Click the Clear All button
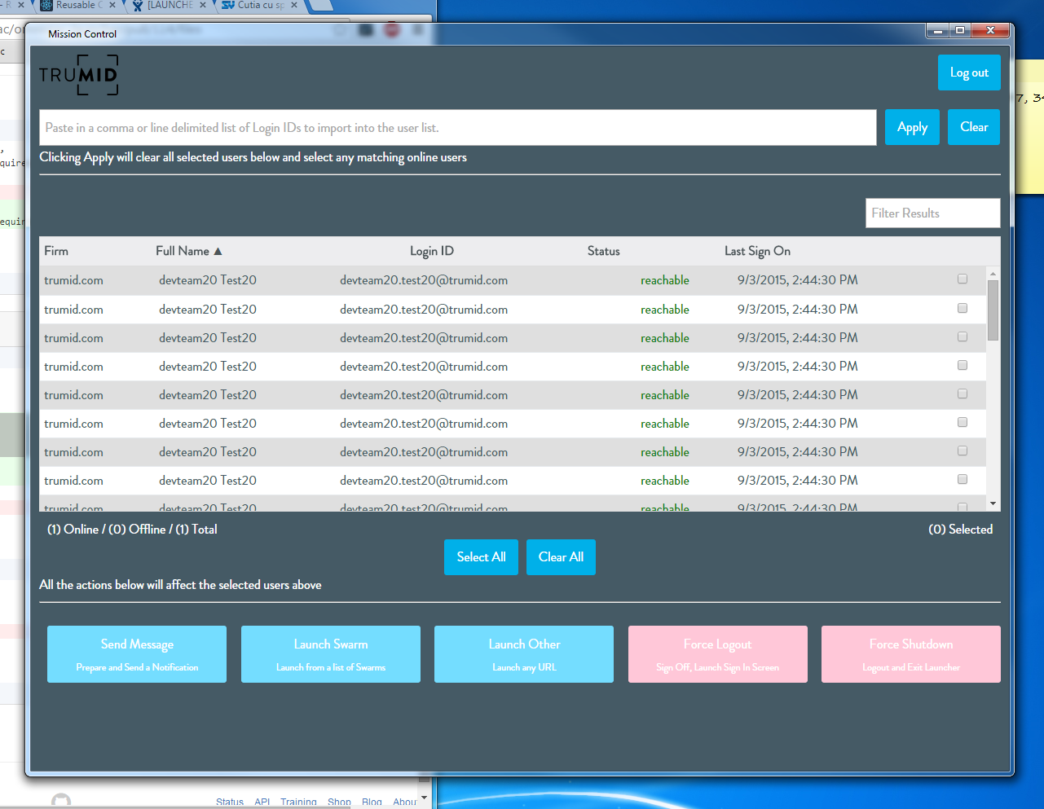1044x809 pixels. coord(561,557)
